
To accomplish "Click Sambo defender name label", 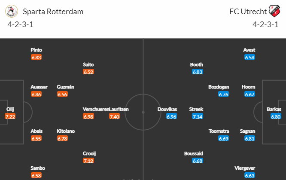I will (38, 168).
